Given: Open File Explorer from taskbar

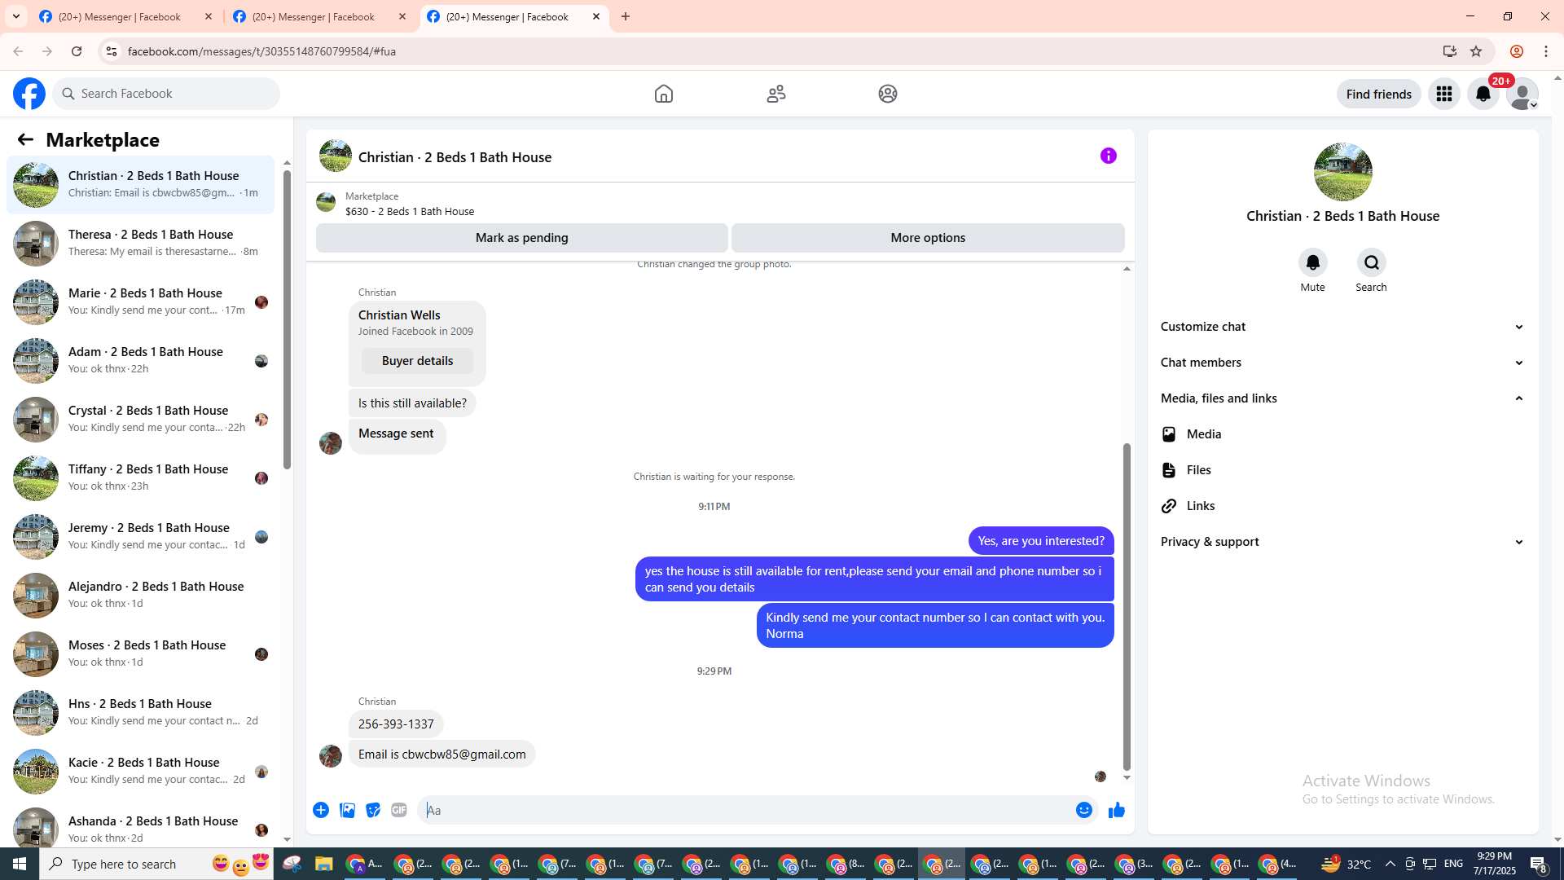Looking at the screenshot, I should pyautogui.click(x=323, y=864).
